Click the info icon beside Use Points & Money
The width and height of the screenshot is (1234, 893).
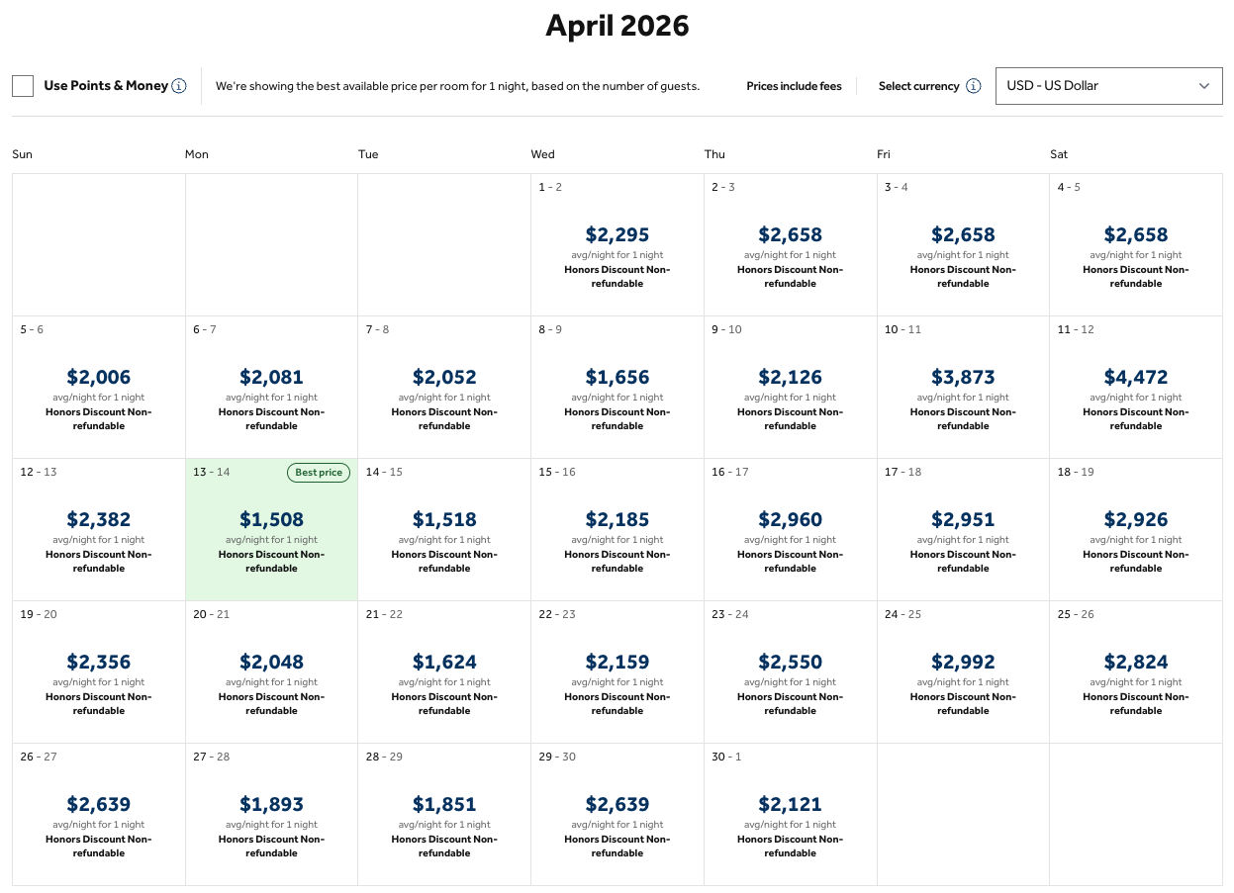point(179,86)
